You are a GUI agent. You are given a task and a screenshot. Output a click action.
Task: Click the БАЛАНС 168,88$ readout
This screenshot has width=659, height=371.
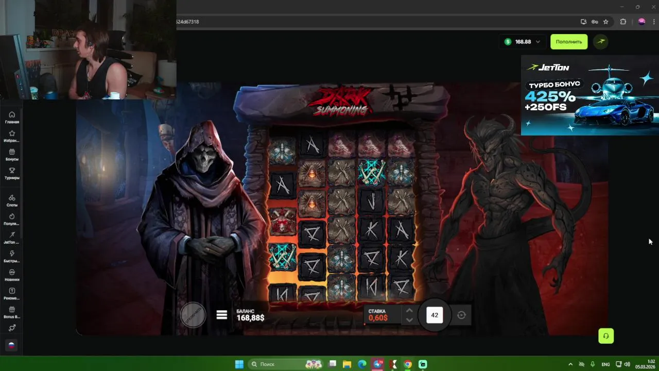pos(250,315)
